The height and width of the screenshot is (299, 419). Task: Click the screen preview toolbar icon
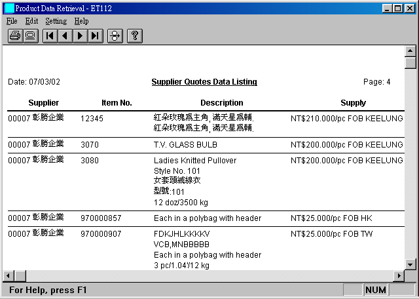29,36
